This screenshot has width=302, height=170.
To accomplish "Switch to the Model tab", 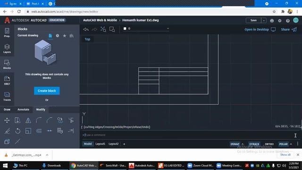I will [88, 144].
